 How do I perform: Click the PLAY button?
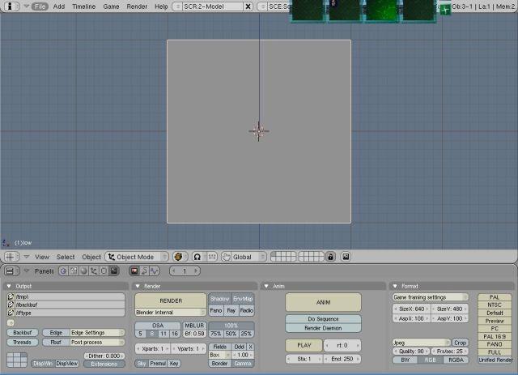(304, 345)
